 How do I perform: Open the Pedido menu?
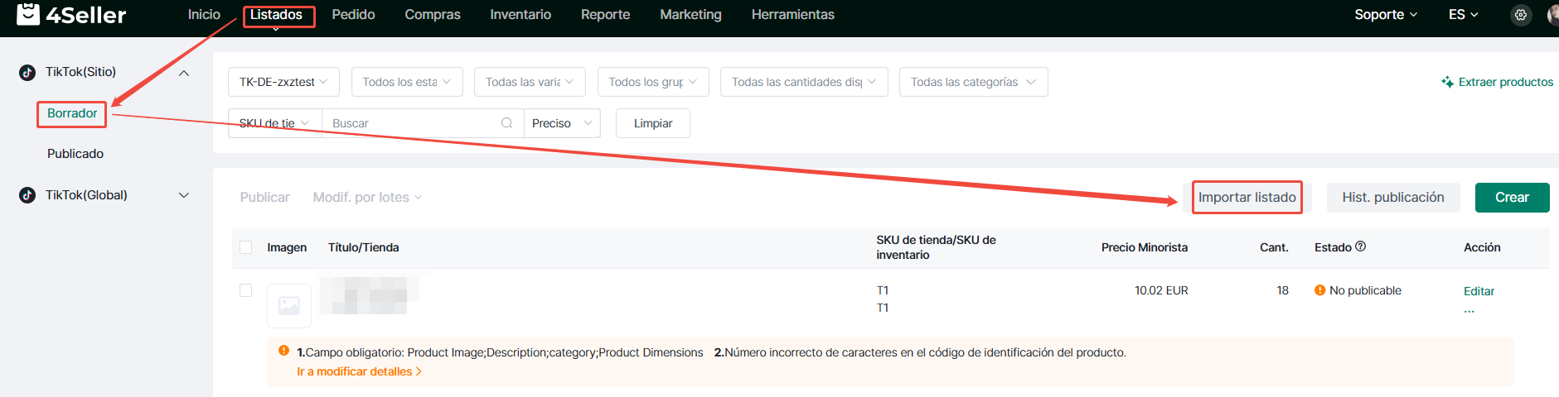[x=353, y=15]
